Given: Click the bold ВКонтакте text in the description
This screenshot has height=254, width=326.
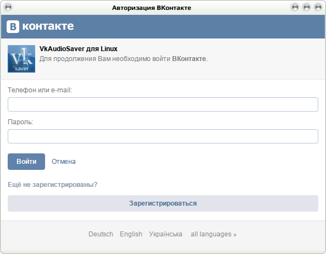Looking at the screenshot, I should pyautogui.click(x=189, y=59).
